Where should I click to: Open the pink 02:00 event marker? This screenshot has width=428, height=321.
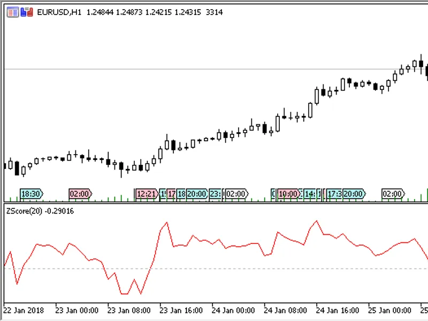coord(80,194)
